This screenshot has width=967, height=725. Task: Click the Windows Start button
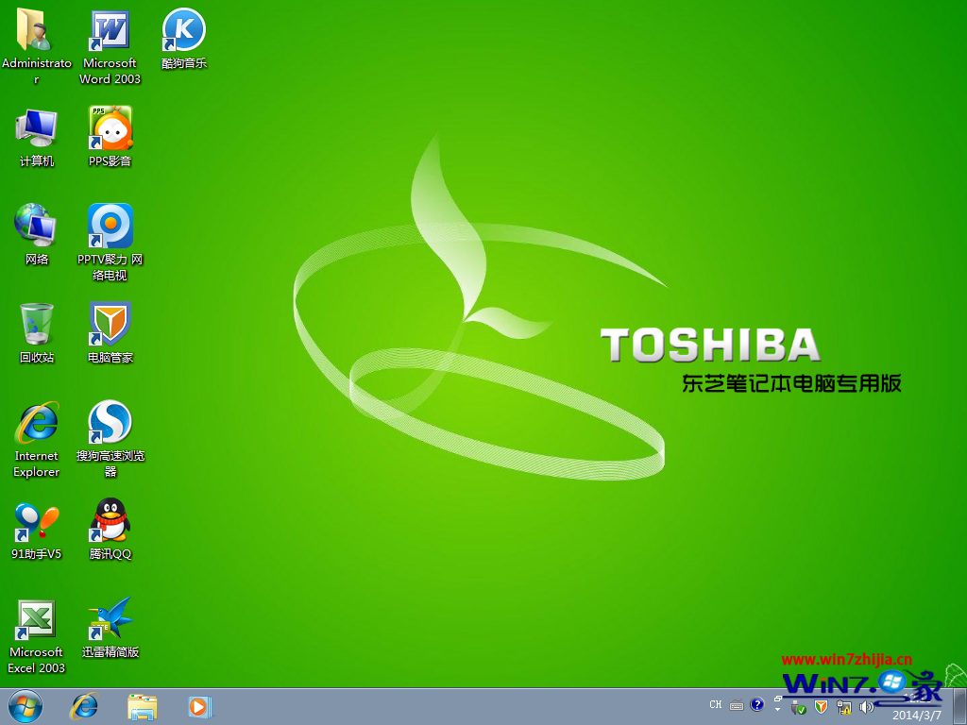(25, 705)
